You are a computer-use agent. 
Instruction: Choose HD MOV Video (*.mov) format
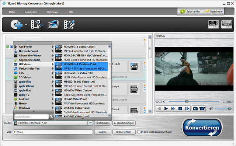81,93
